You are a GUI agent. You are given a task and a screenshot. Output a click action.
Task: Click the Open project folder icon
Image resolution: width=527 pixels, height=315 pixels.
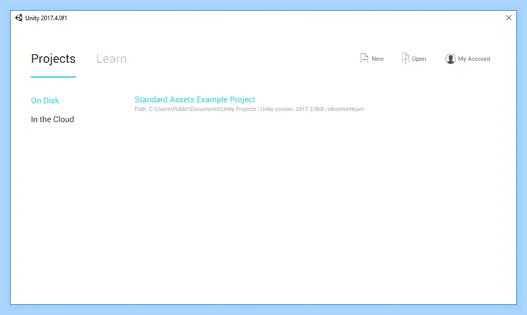405,58
